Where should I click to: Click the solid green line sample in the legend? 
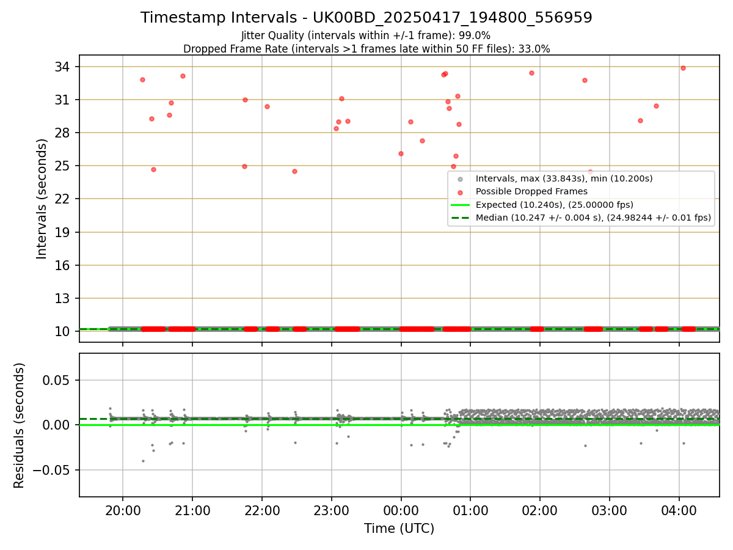pos(461,205)
